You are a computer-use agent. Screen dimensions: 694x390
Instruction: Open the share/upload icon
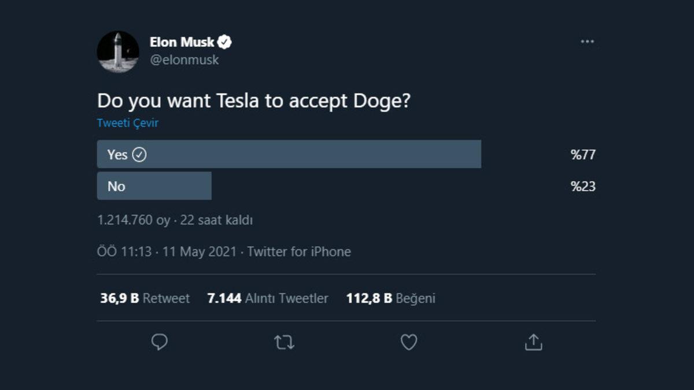pos(533,343)
